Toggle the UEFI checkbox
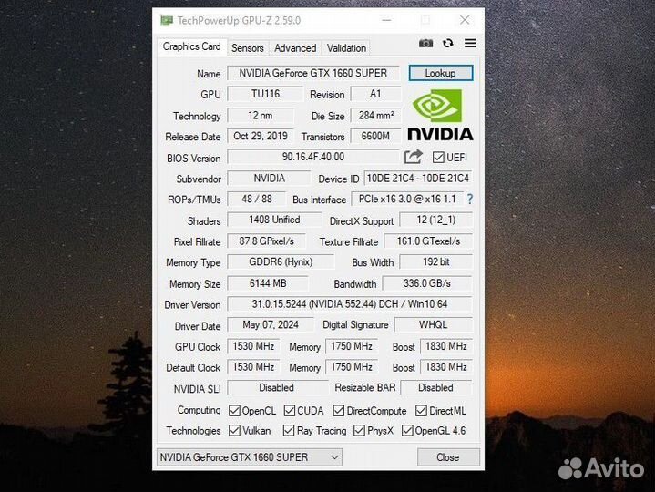655x492 pixels. [438, 158]
